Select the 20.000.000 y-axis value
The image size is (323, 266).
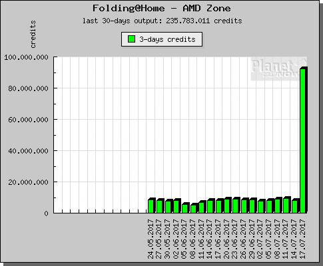click(28, 182)
